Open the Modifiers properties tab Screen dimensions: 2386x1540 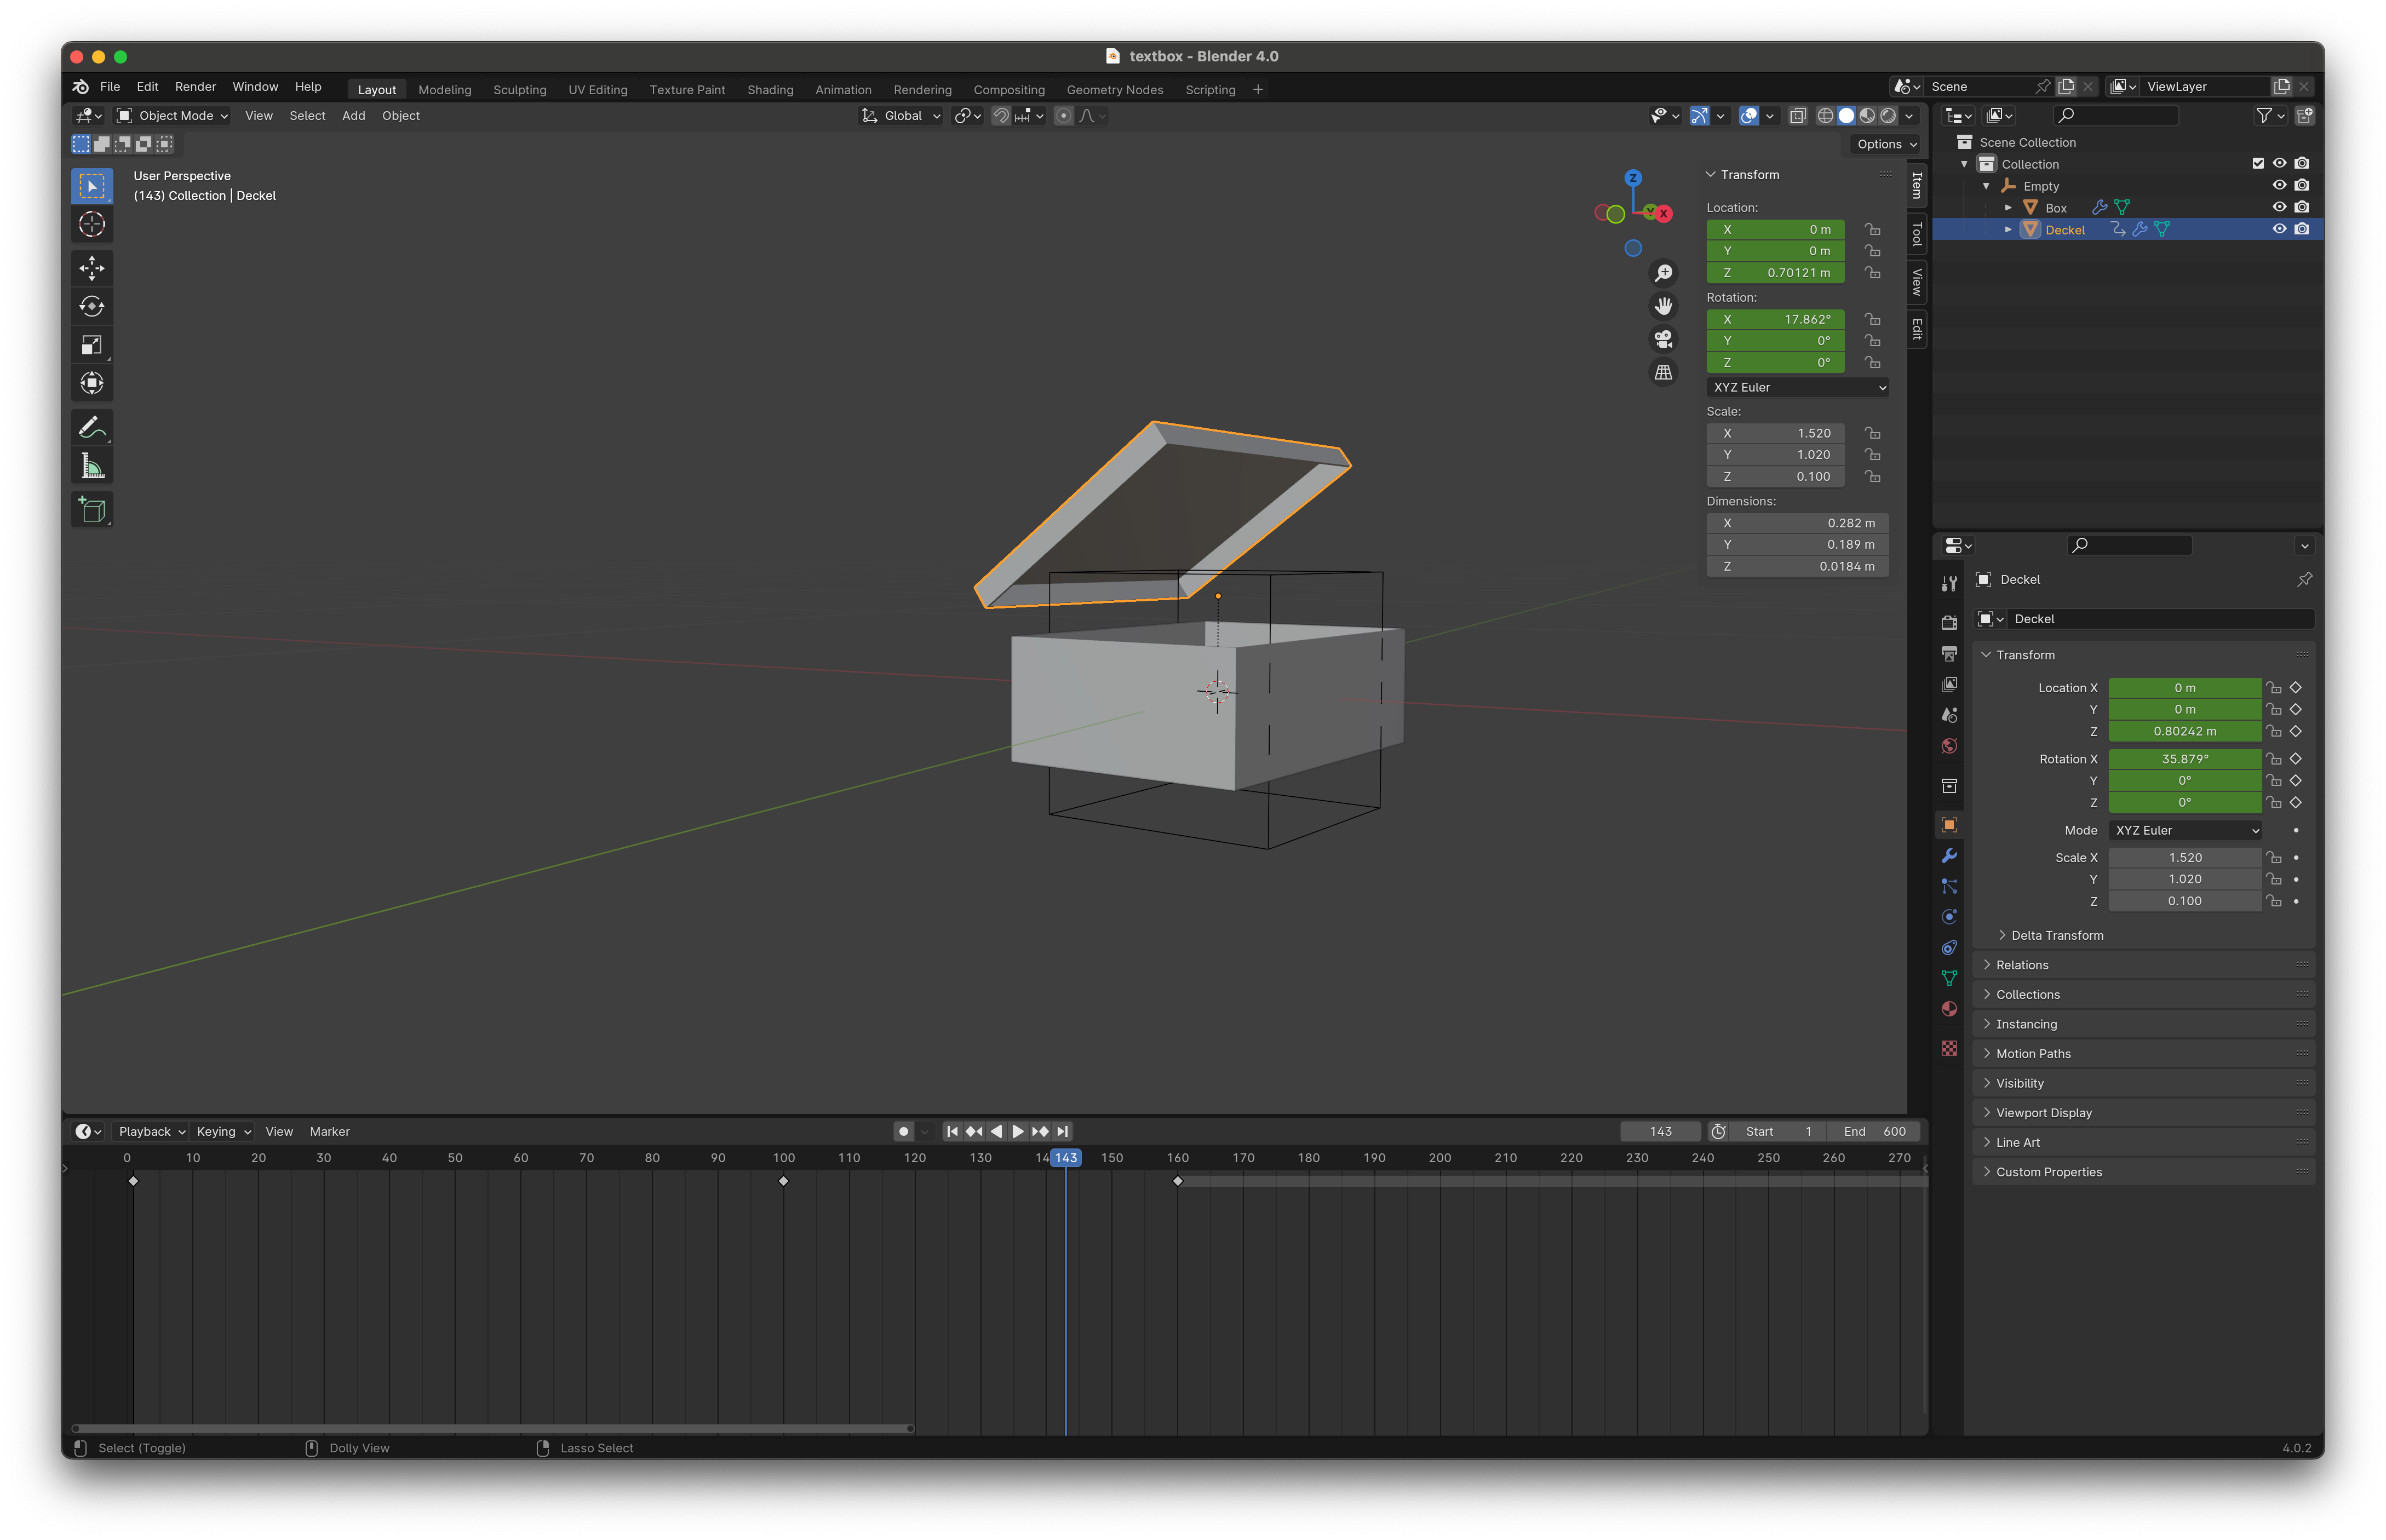pos(1949,856)
